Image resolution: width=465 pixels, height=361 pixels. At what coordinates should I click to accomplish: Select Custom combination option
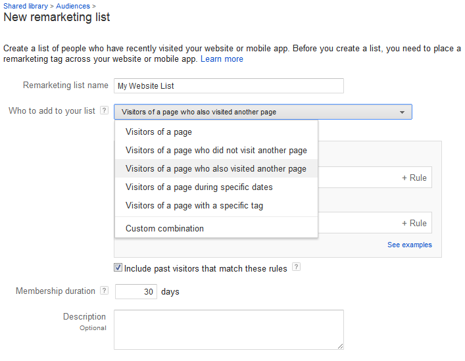(216, 229)
